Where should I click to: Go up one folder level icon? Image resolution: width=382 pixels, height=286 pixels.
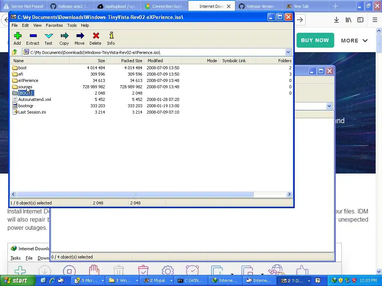[15, 52]
